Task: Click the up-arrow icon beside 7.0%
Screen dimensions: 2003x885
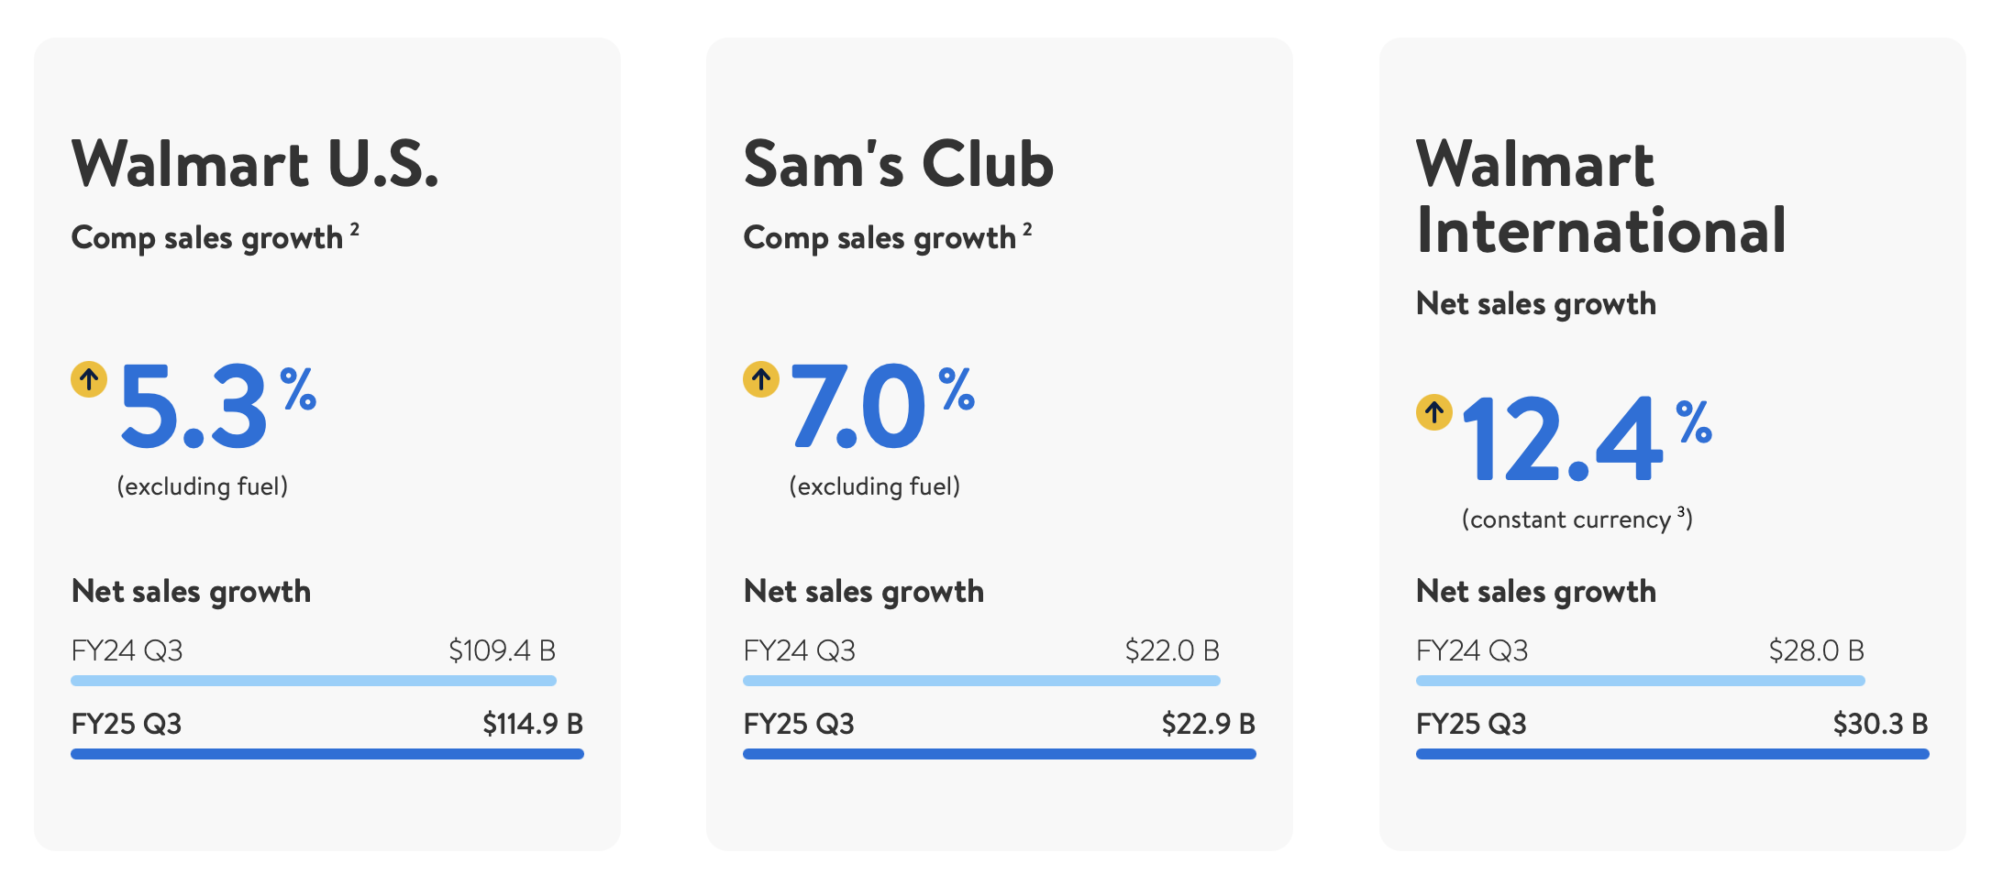Action: point(761,379)
